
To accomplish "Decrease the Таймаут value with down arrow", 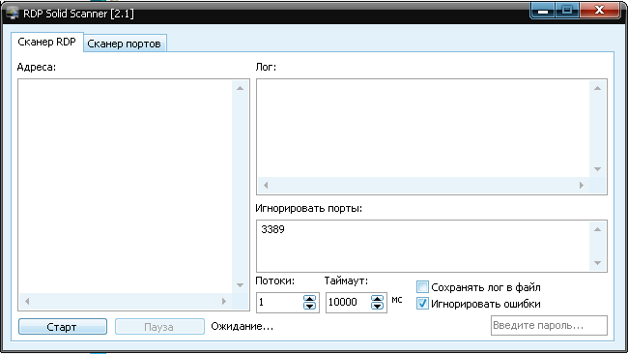I will click(x=377, y=306).
